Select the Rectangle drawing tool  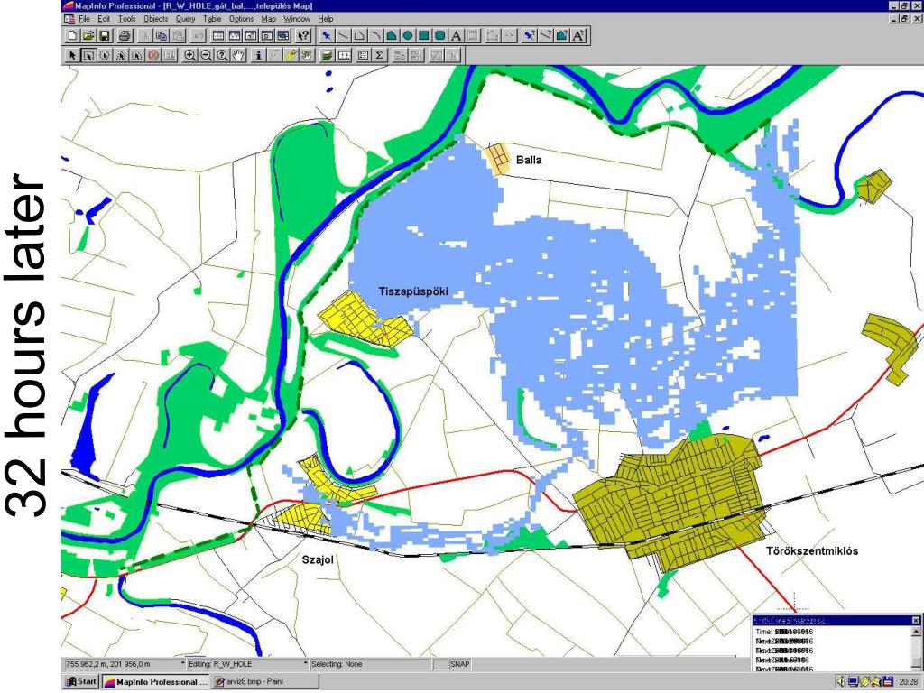(x=423, y=36)
